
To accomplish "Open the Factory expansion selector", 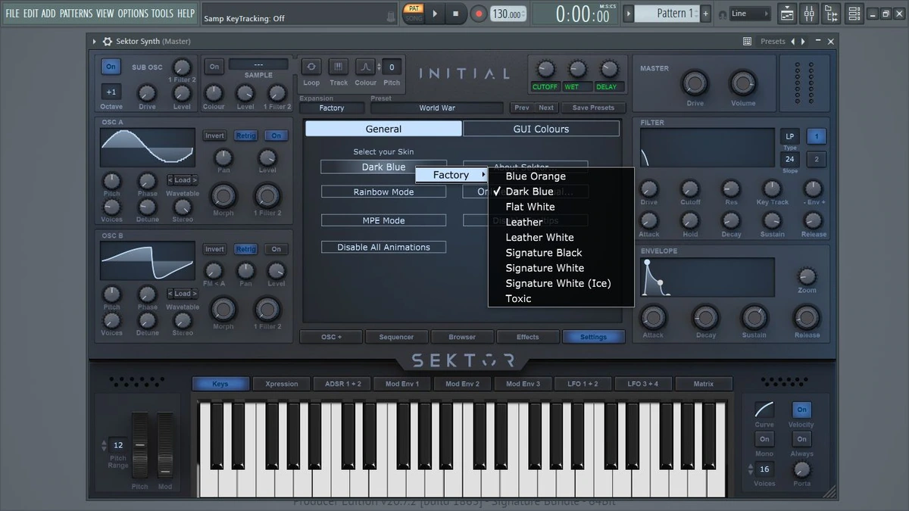I will tap(331, 108).
